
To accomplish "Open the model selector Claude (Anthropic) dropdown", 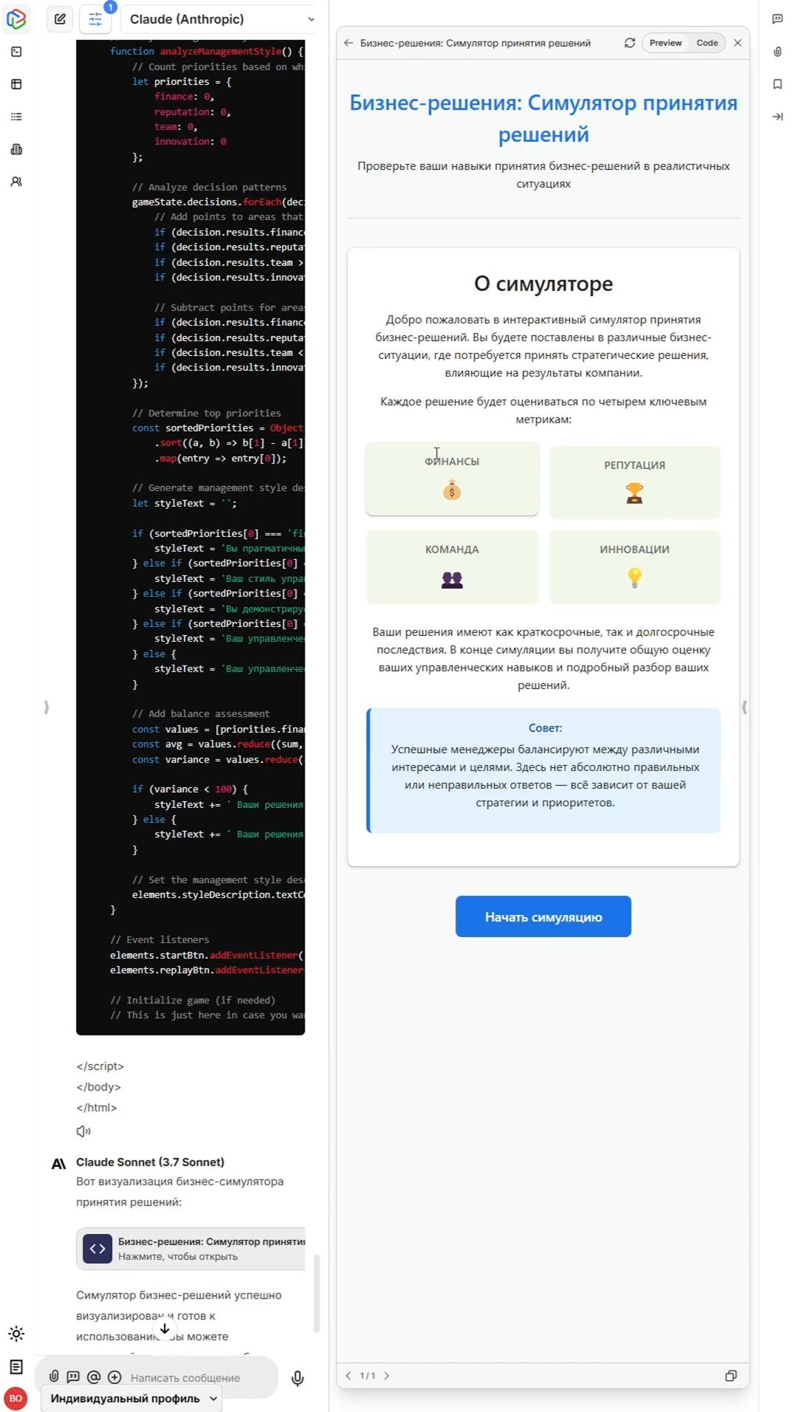I will click(222, 19).
